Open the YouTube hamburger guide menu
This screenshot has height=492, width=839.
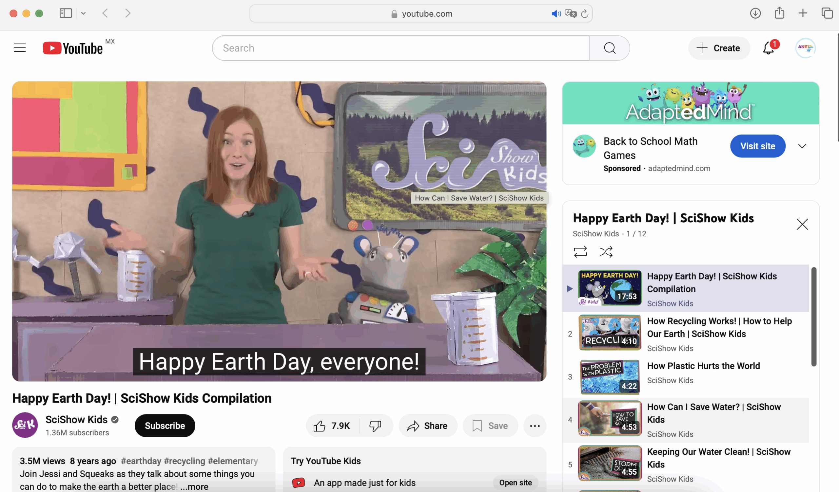[20, 48]
